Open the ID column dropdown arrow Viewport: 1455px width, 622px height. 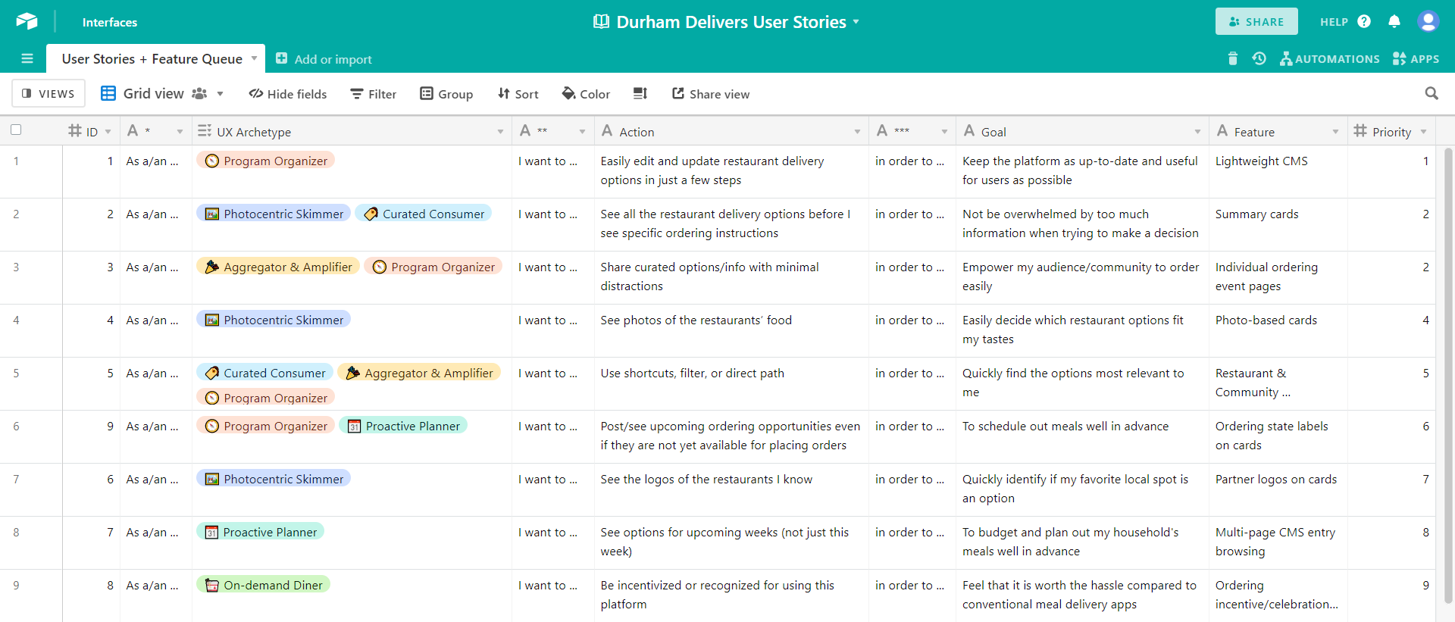[x=108, y=132]
